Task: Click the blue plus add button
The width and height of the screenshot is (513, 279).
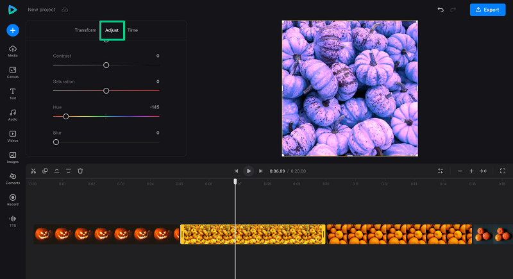Action: click(13, 30)
